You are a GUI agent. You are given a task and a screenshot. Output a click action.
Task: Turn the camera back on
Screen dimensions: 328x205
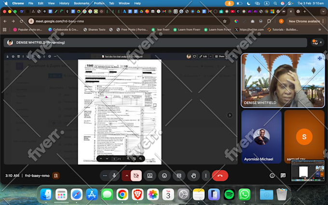tap(136, 176)
